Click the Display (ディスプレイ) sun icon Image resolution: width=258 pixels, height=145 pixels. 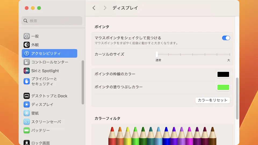tap(27, 104)
